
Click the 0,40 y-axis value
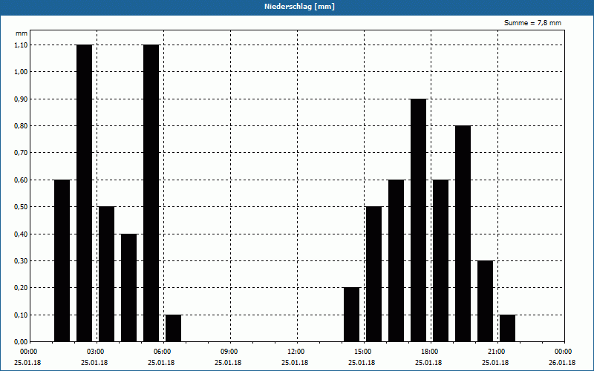click(x=22, y=234)
